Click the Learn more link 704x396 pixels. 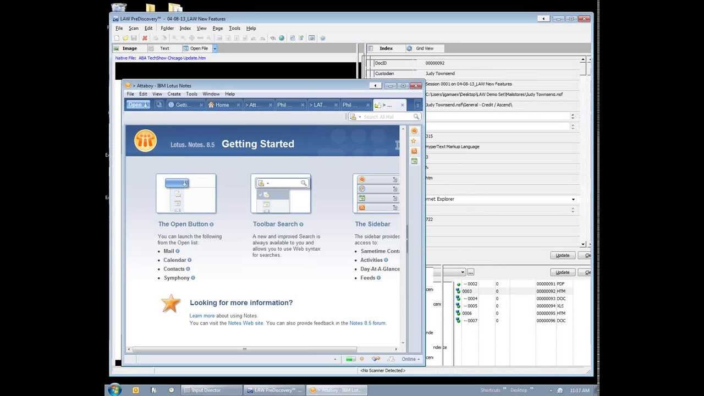click(202, 316)
